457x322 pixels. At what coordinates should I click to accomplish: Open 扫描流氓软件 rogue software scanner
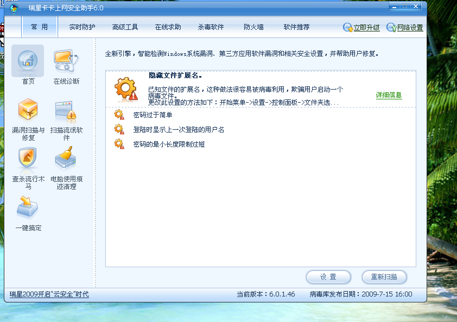point(66,110)
